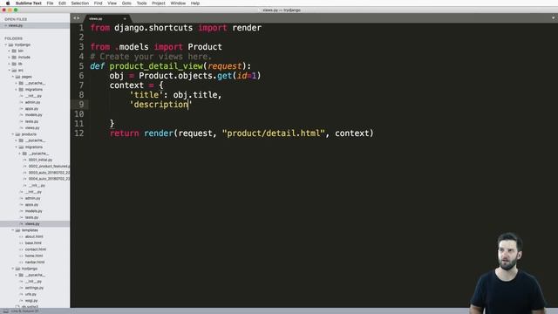Click the code icon beside home.html
The height and width of the screenshot is (314, 558).
click(x=21, y=256)
